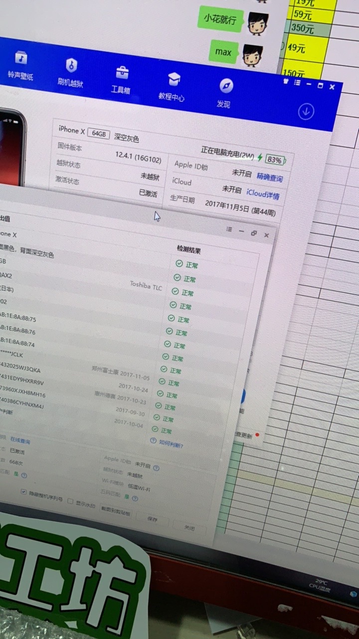359x639 pixels.
Task: Click the help icon next to 五码匹配 是
Action: pos(135,498)
